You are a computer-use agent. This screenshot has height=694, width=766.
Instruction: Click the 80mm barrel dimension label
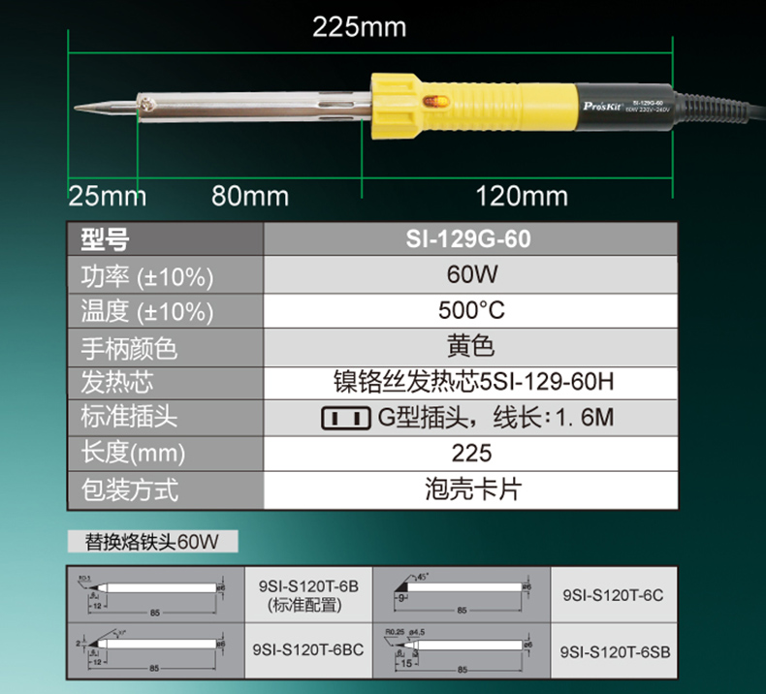pos(250,197)
